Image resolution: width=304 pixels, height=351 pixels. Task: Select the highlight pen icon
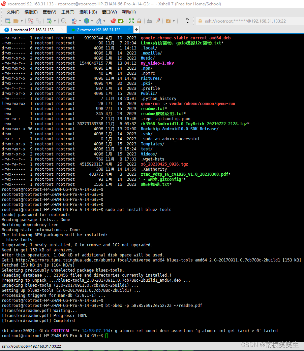pos(157,21)
